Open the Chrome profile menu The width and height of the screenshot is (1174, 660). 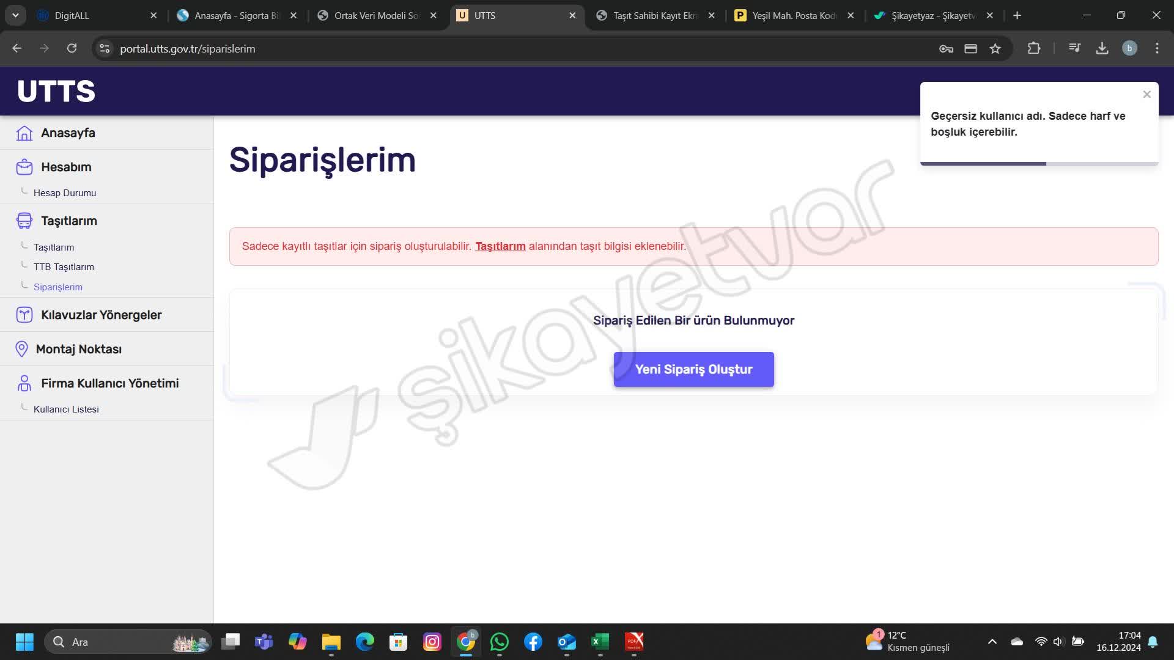click(x=1129, y=48)
